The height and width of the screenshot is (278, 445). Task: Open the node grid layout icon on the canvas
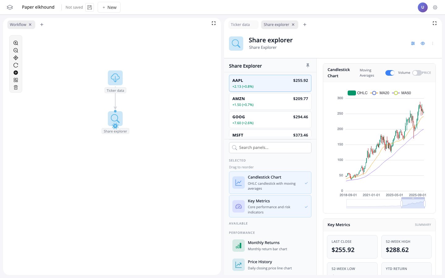click(16, 80)
